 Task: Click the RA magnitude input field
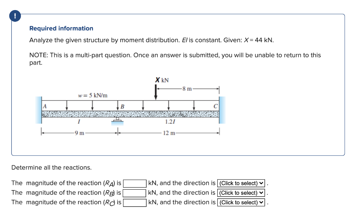(135, 183)
